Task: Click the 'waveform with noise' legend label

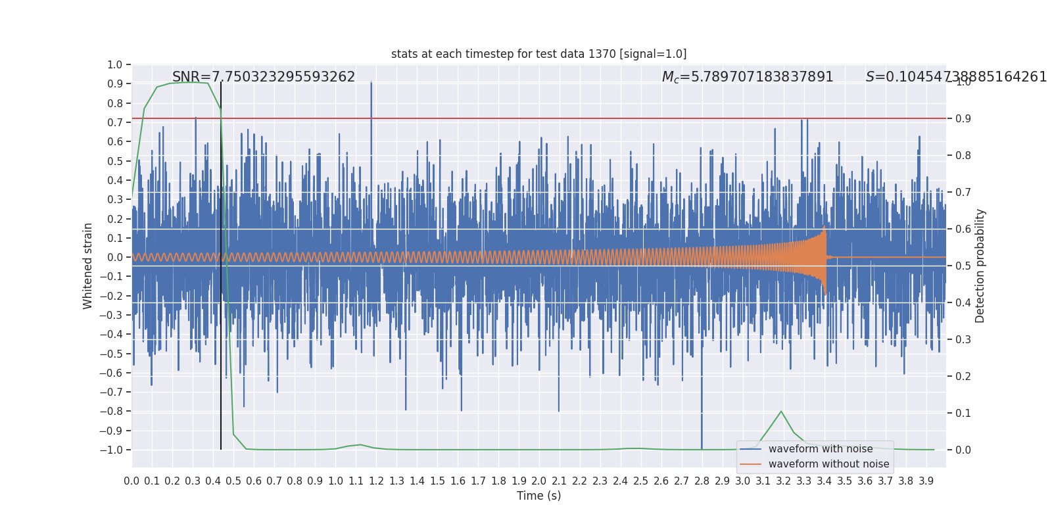Action: [x=821, y=449]
